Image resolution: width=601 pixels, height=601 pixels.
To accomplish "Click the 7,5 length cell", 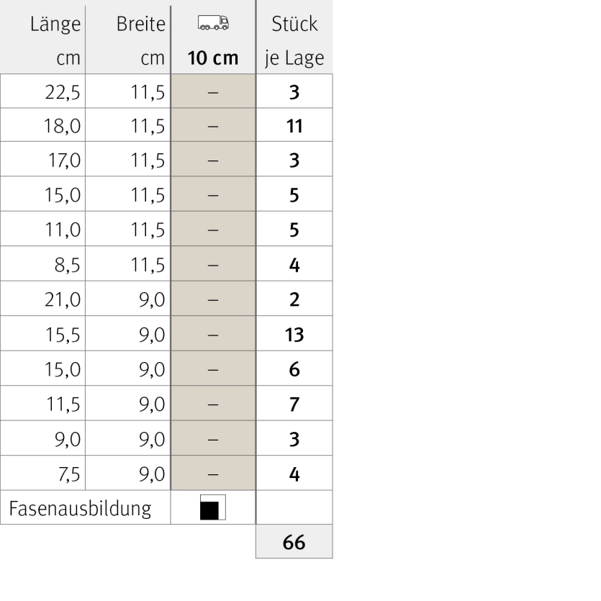I will coord(42,473).
